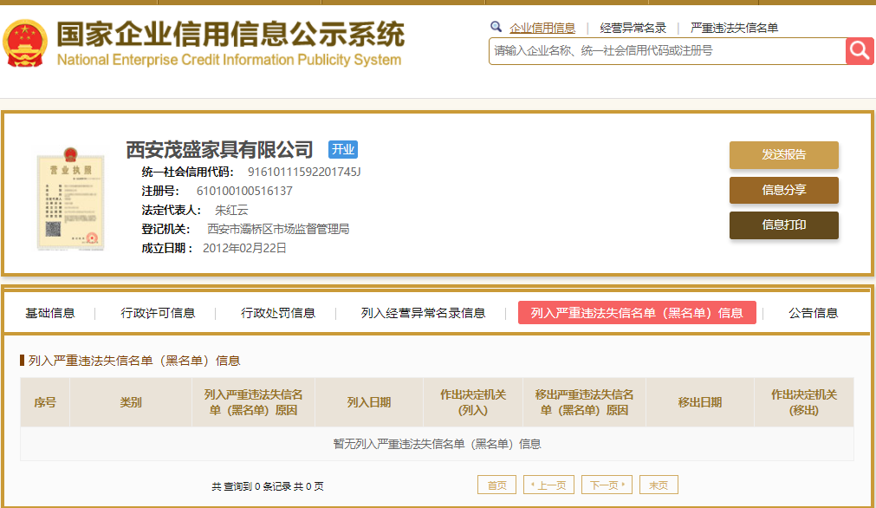Select the 企业信用信息 search category
The image size is (876, 508).
[x=542, y=28]
